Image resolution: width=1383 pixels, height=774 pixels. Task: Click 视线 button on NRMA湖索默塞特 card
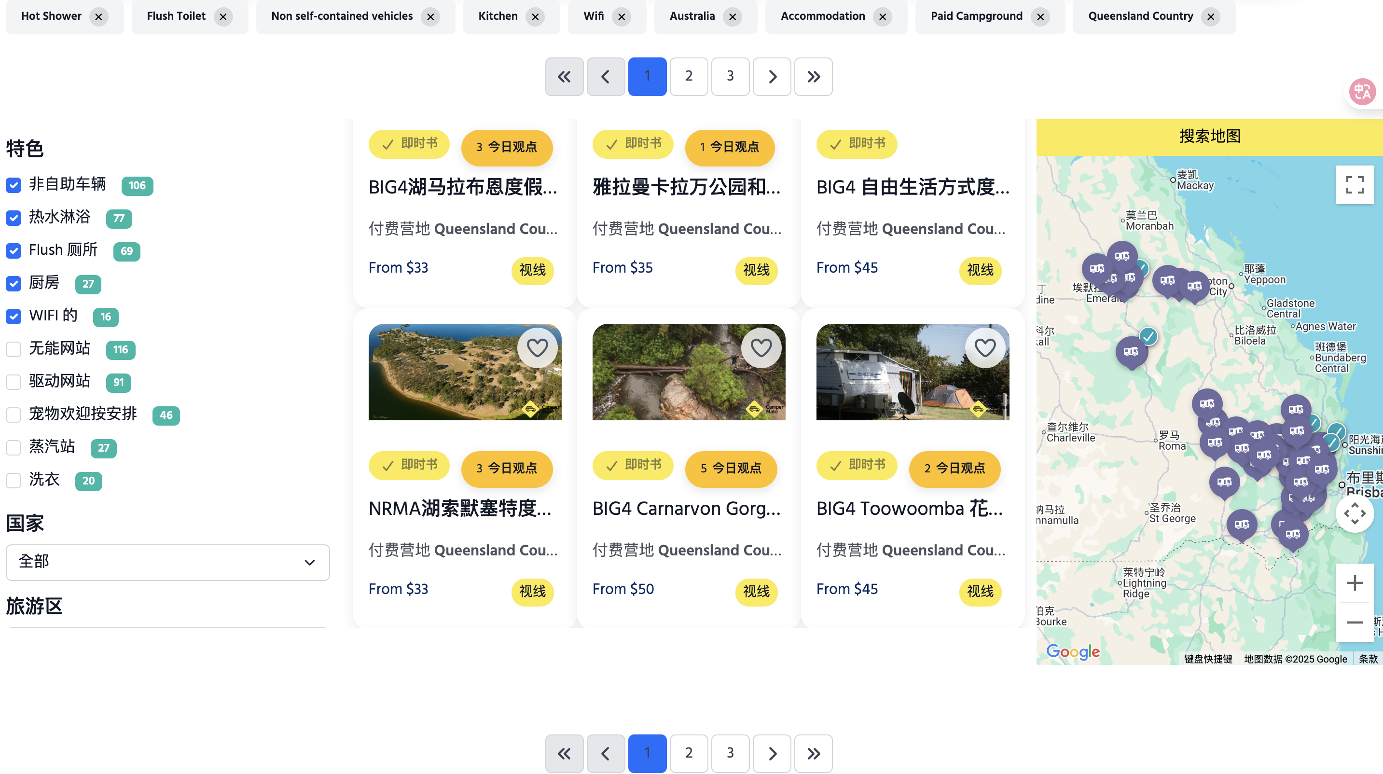[x=532, y=592]
